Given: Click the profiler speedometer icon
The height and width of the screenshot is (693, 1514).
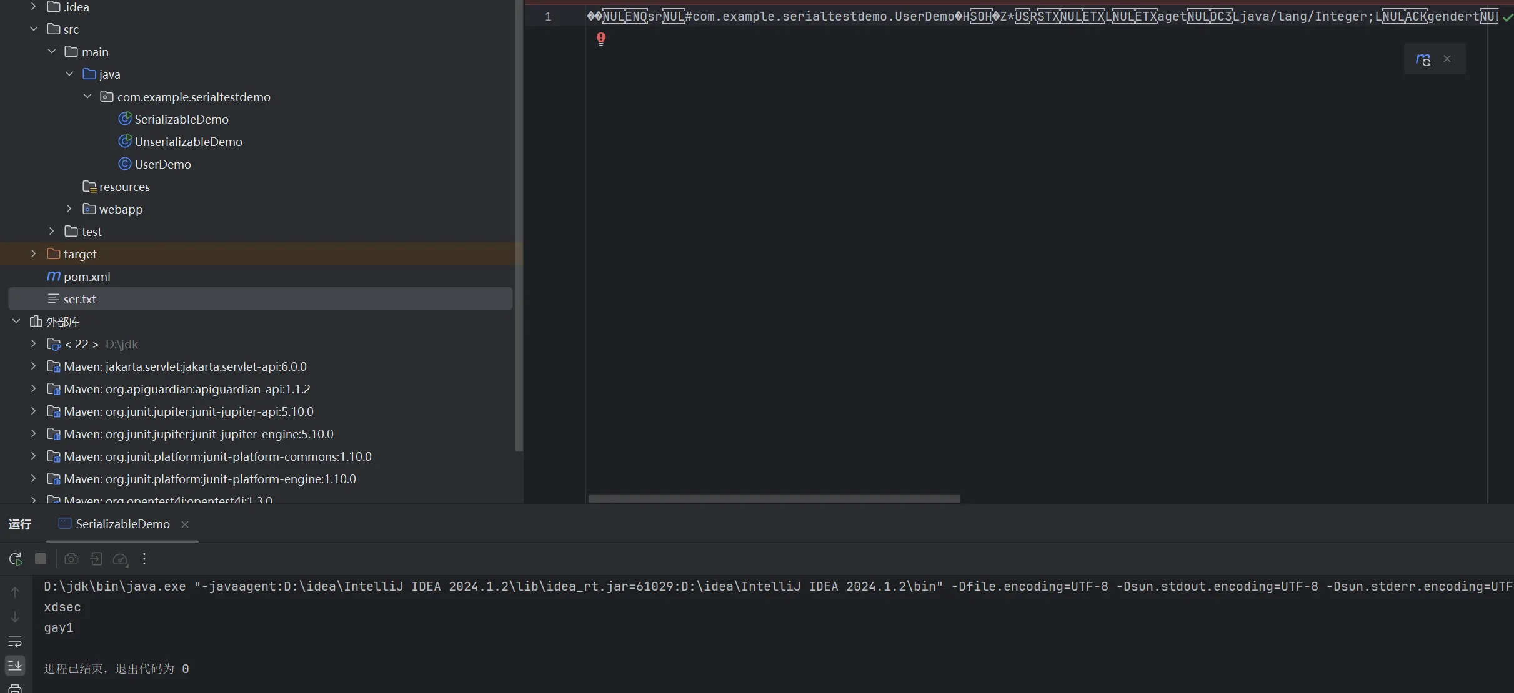Looking at the screenshot, I should coord(120,559).
